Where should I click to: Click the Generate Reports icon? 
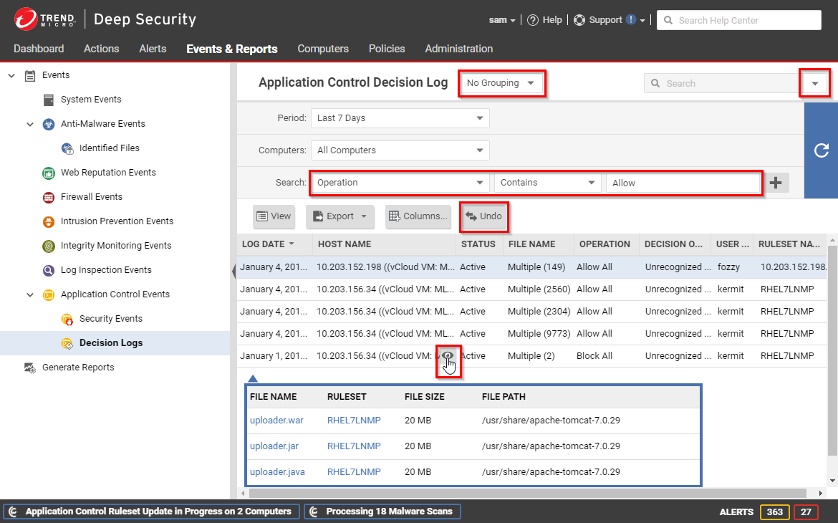[30, 368]
